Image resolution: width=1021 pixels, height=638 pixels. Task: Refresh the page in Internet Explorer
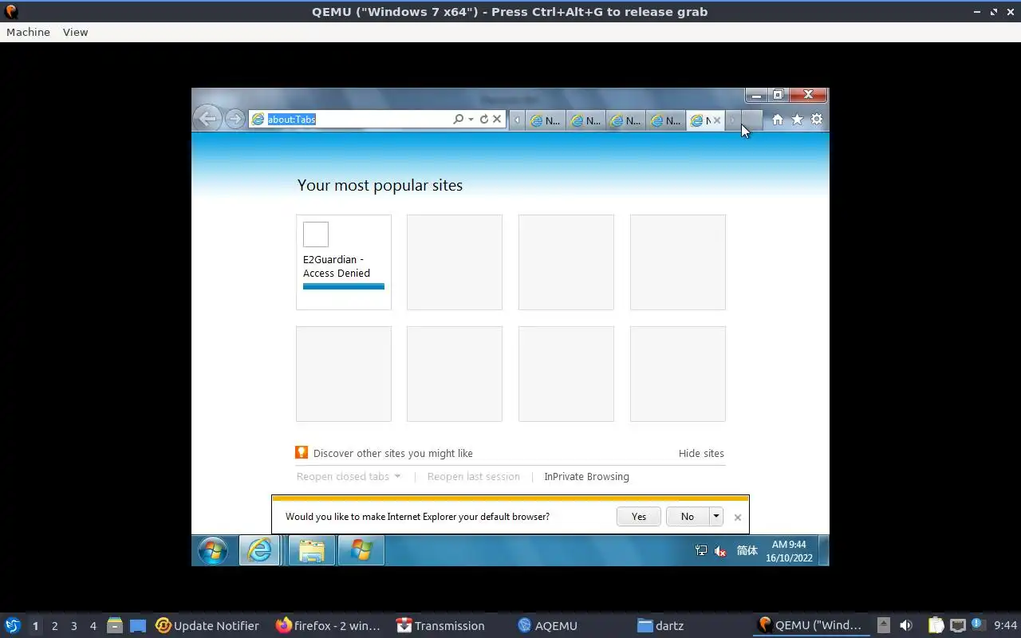coord(483,119)
